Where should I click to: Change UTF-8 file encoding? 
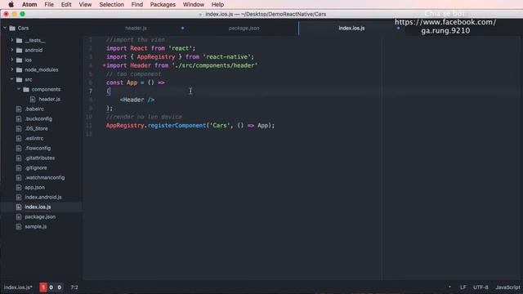(x=481, y=287)
